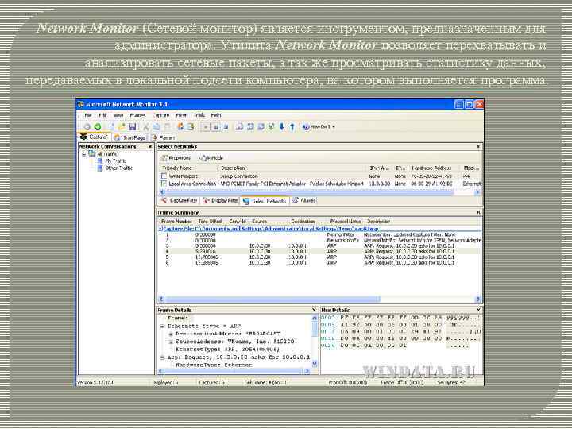Sort by Protocol Name column header
Screen dimensions: 572x429
(x=346, y=221)
